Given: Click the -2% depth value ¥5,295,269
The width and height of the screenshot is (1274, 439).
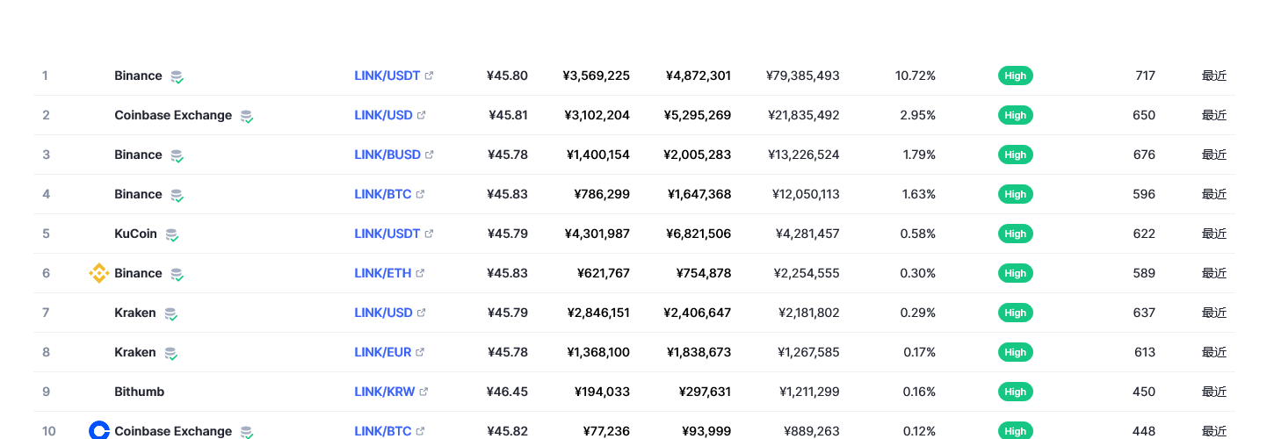Looking at the screenshot, I should coord(698,115).
